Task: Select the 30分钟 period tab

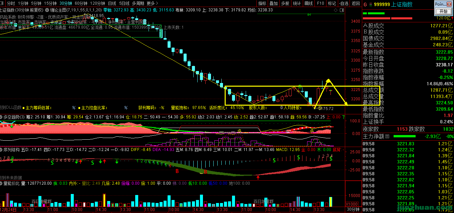Action: 66,3
